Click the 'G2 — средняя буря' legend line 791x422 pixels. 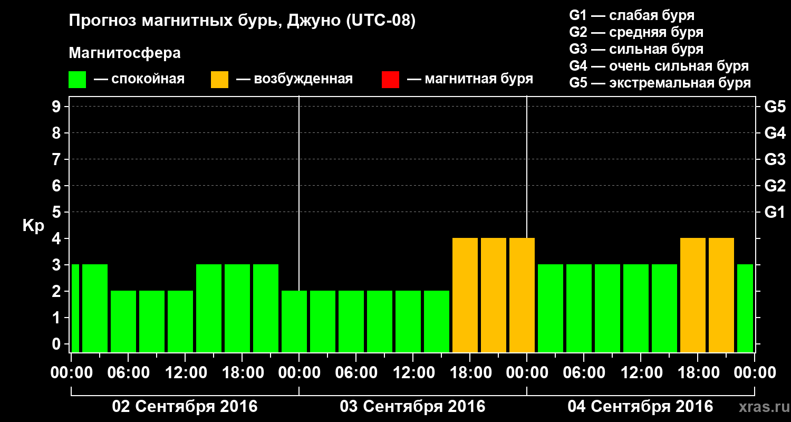point(636,32)
